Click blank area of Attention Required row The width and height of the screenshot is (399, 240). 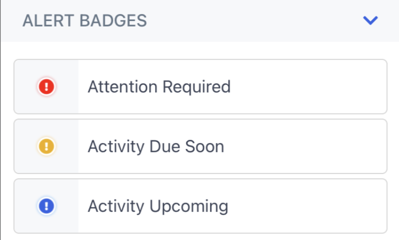point(308,86)
